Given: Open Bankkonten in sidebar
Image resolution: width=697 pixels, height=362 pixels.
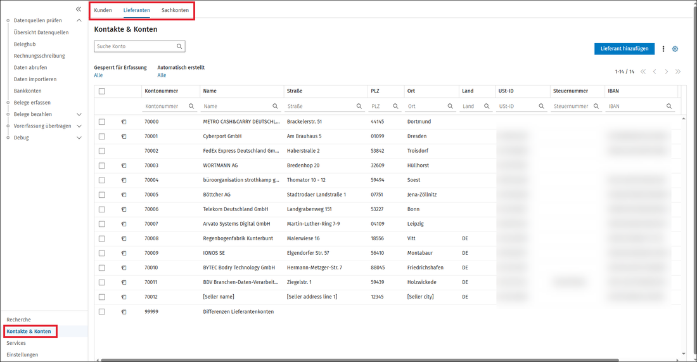Looking at the screenshot, I should coord(27,91).
